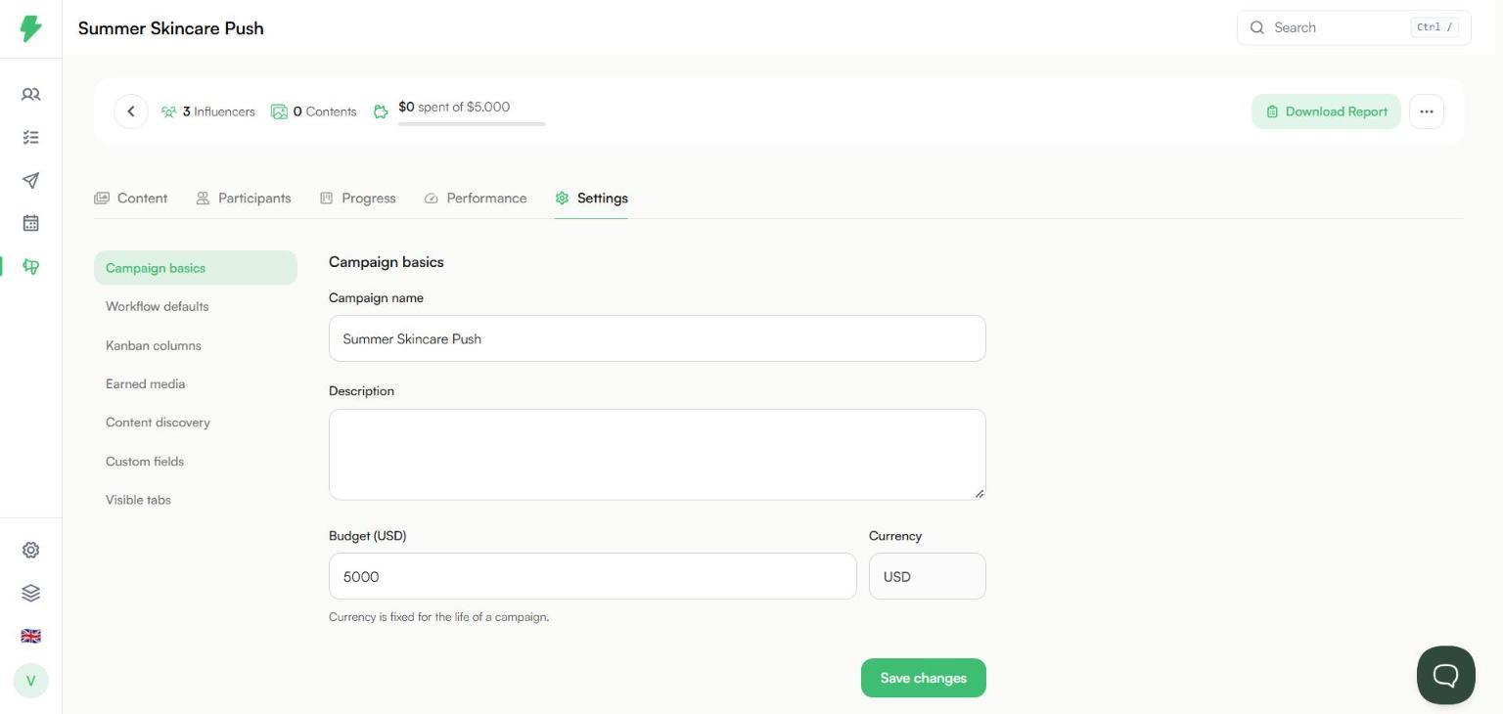Open the influencers people icon in sidebar
This screenshot has height=714, width=1503.
(30, 95)
